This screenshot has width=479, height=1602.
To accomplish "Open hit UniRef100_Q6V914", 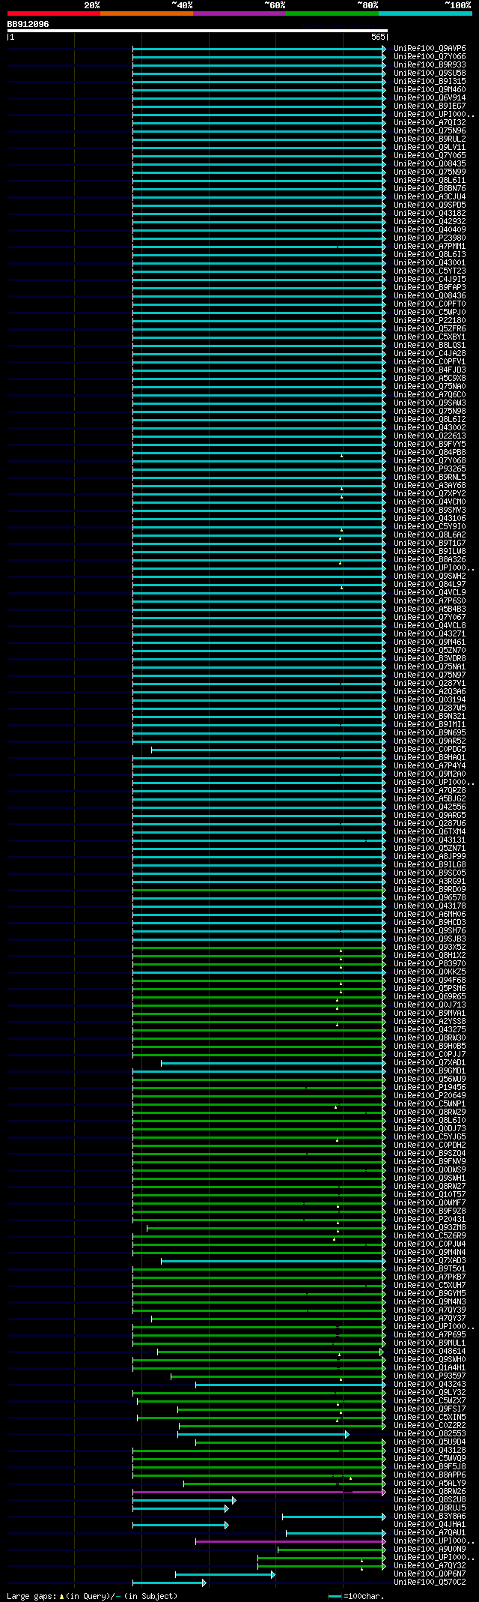I will coord(430,97).
